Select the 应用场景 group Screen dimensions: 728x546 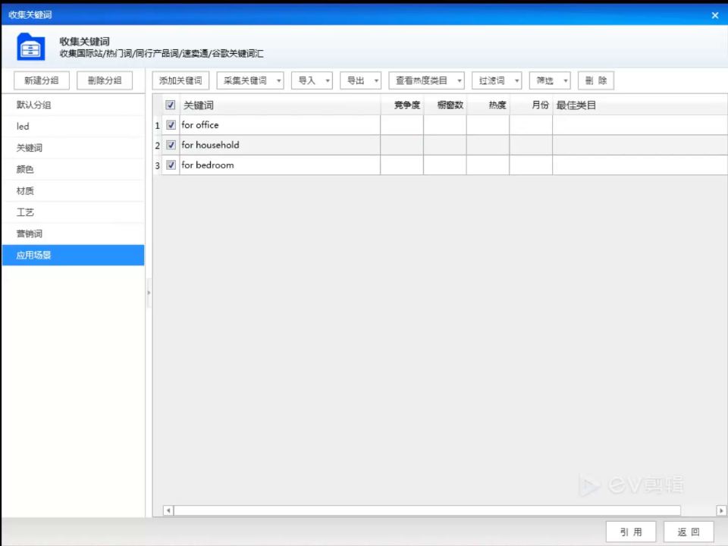[x=74, y=255]
